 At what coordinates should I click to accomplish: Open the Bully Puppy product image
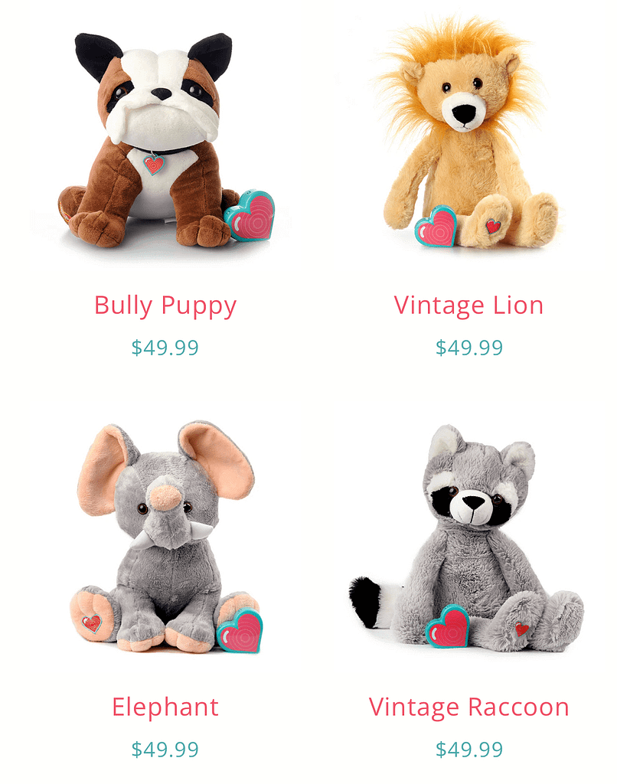(x=165, y=140)
